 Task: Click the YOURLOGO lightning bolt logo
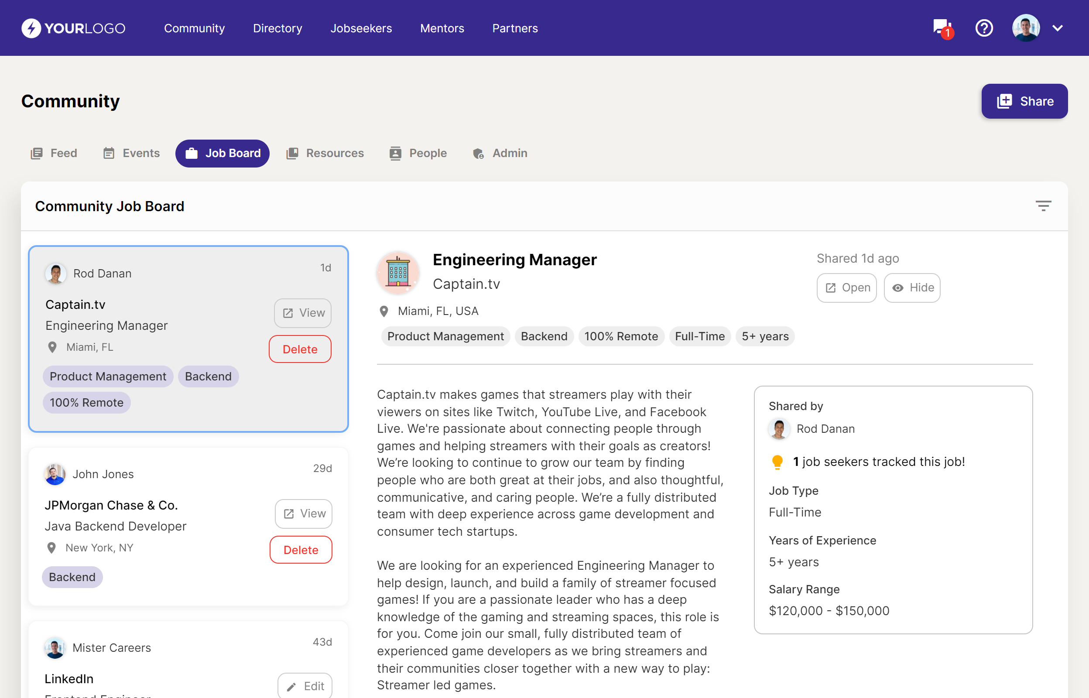pos(31,28)
